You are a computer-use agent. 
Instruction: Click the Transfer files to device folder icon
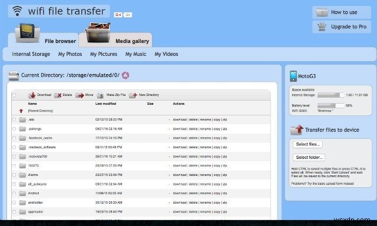[x=297, y=129]
